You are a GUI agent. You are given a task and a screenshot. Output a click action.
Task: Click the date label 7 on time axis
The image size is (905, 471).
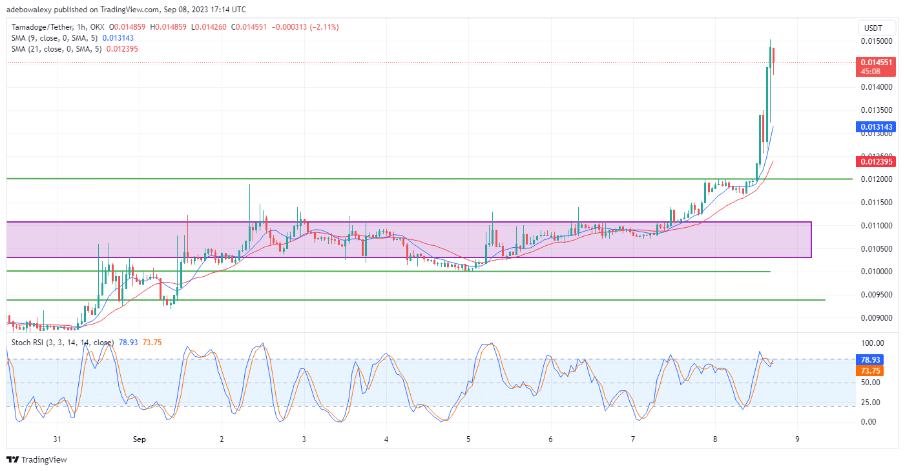pos(633,439)
